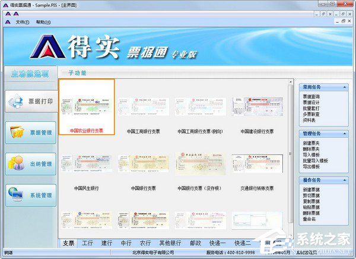Screen dimensions: 356x259
Task: Click 重命名 in operation tasks
Action: click(x=309, y=219)
